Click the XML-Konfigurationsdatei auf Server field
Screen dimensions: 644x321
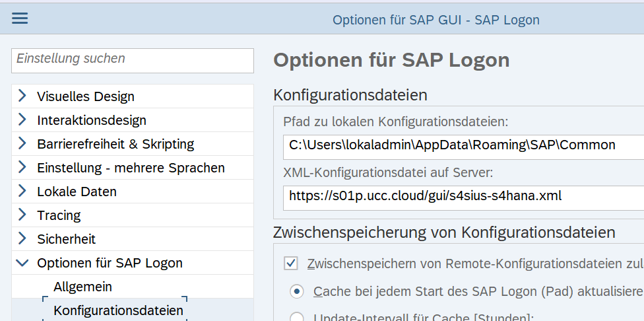(463, 198)
